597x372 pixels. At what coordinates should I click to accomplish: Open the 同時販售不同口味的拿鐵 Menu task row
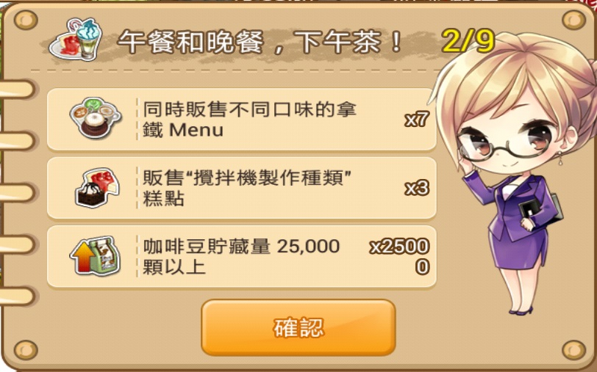click(x=241, y=120)
